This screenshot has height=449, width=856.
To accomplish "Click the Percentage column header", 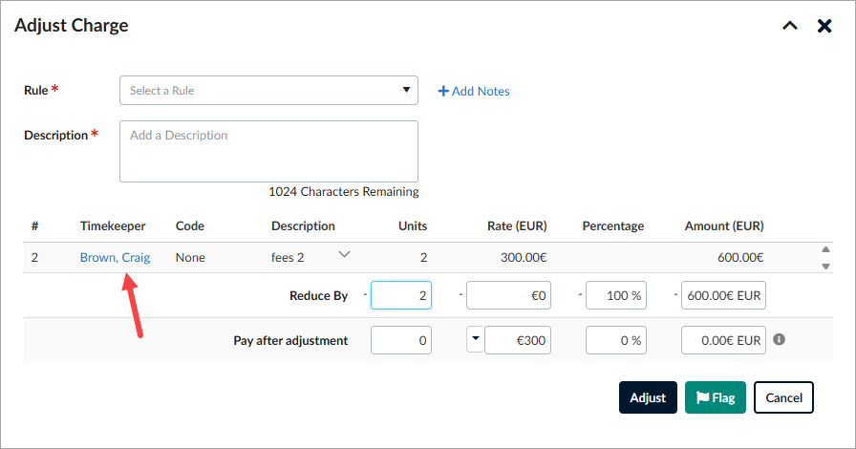I will 613,226.
